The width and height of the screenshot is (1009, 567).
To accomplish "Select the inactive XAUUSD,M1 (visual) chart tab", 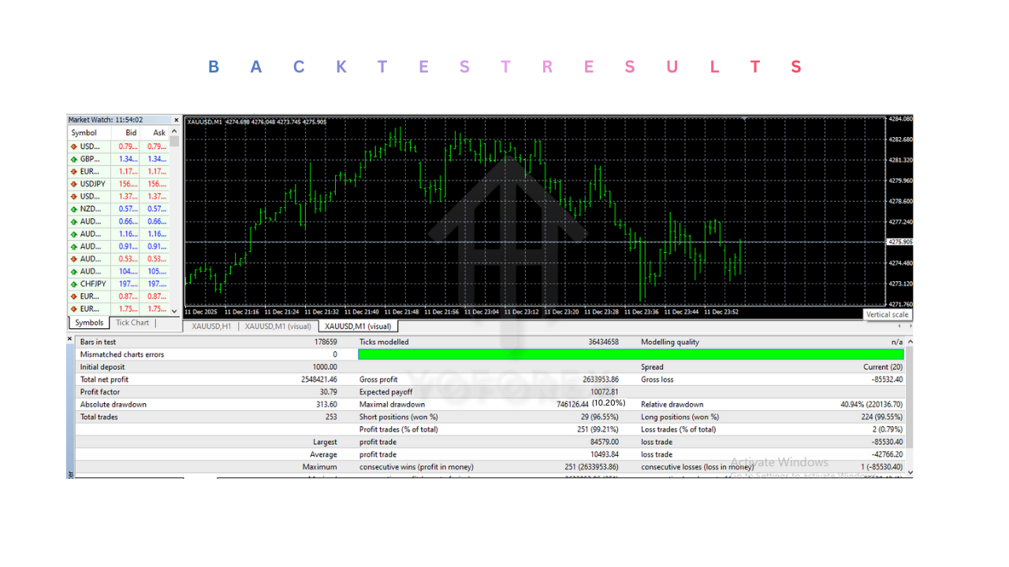I will pyautogui.click(x=278, y=326).
